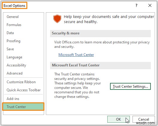Viewport: 158px width, 126px height.
Task: Select the Formulas category
Action: point(14,25)
